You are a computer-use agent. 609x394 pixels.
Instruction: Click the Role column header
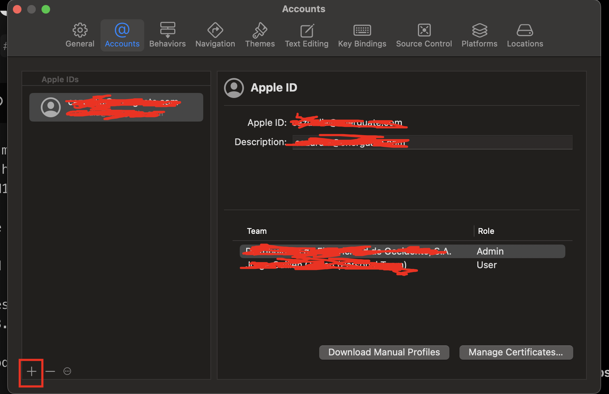tap(486, 231)
